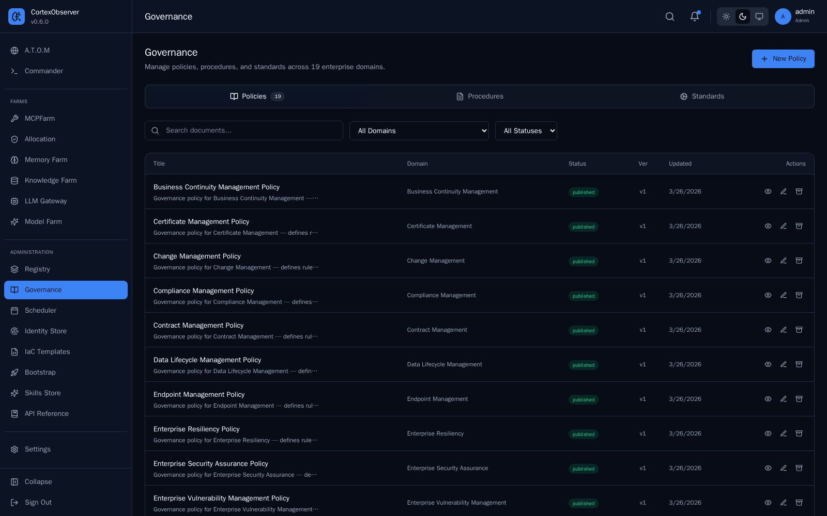Open notifications bell
The height and width of the screenshot is (516, 827).
(695, 17)
